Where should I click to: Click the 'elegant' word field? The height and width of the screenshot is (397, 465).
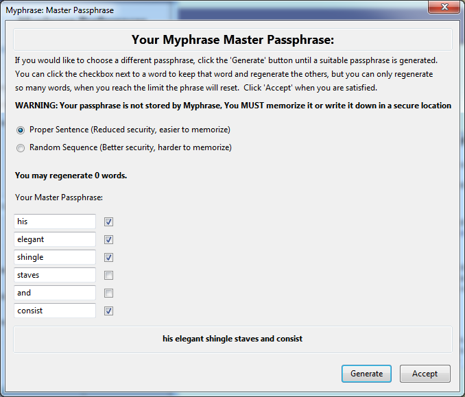pos(55,239)
